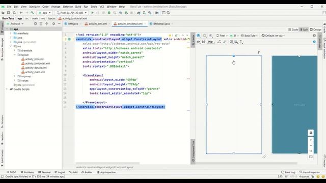326x183 pixels.
Task: Open the API 31 version dropdown
Action: pyautogui.click(x=234, y=36)
